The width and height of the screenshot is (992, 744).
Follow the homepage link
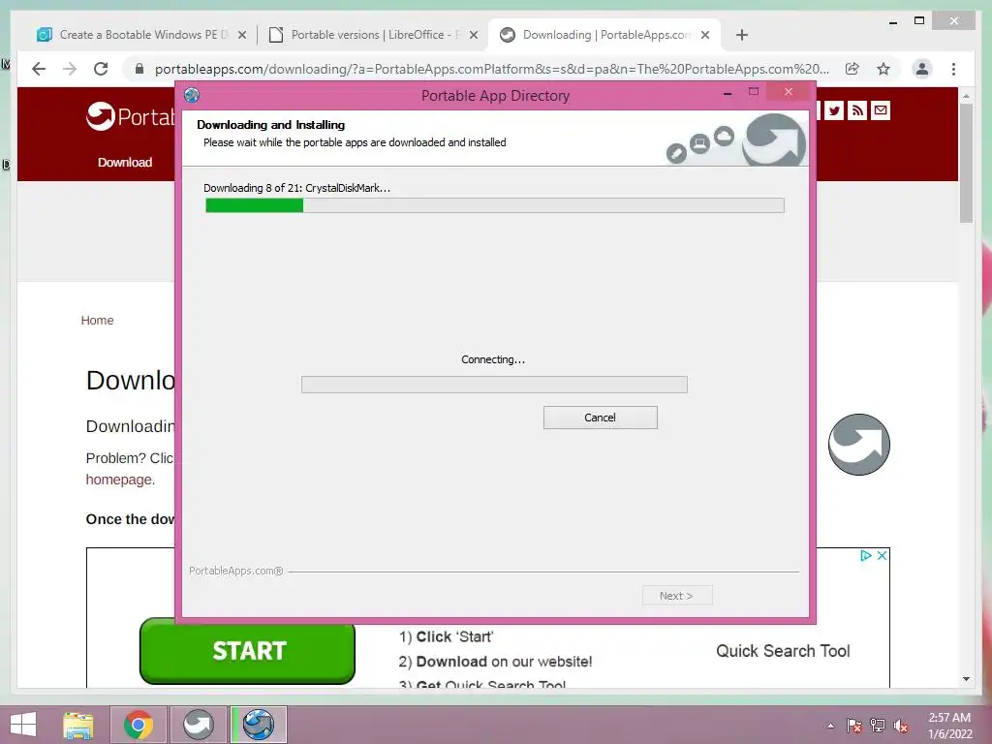click(x=119, y=480)
